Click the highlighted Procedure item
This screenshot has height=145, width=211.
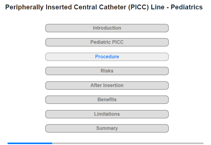[x=107, y=57]
